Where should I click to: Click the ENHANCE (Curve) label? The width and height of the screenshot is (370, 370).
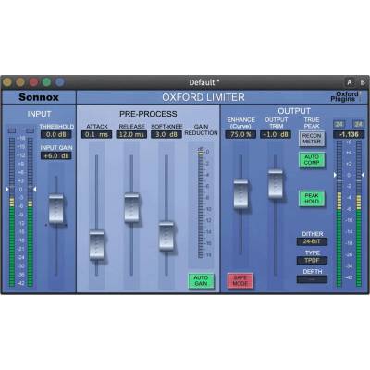240,123
